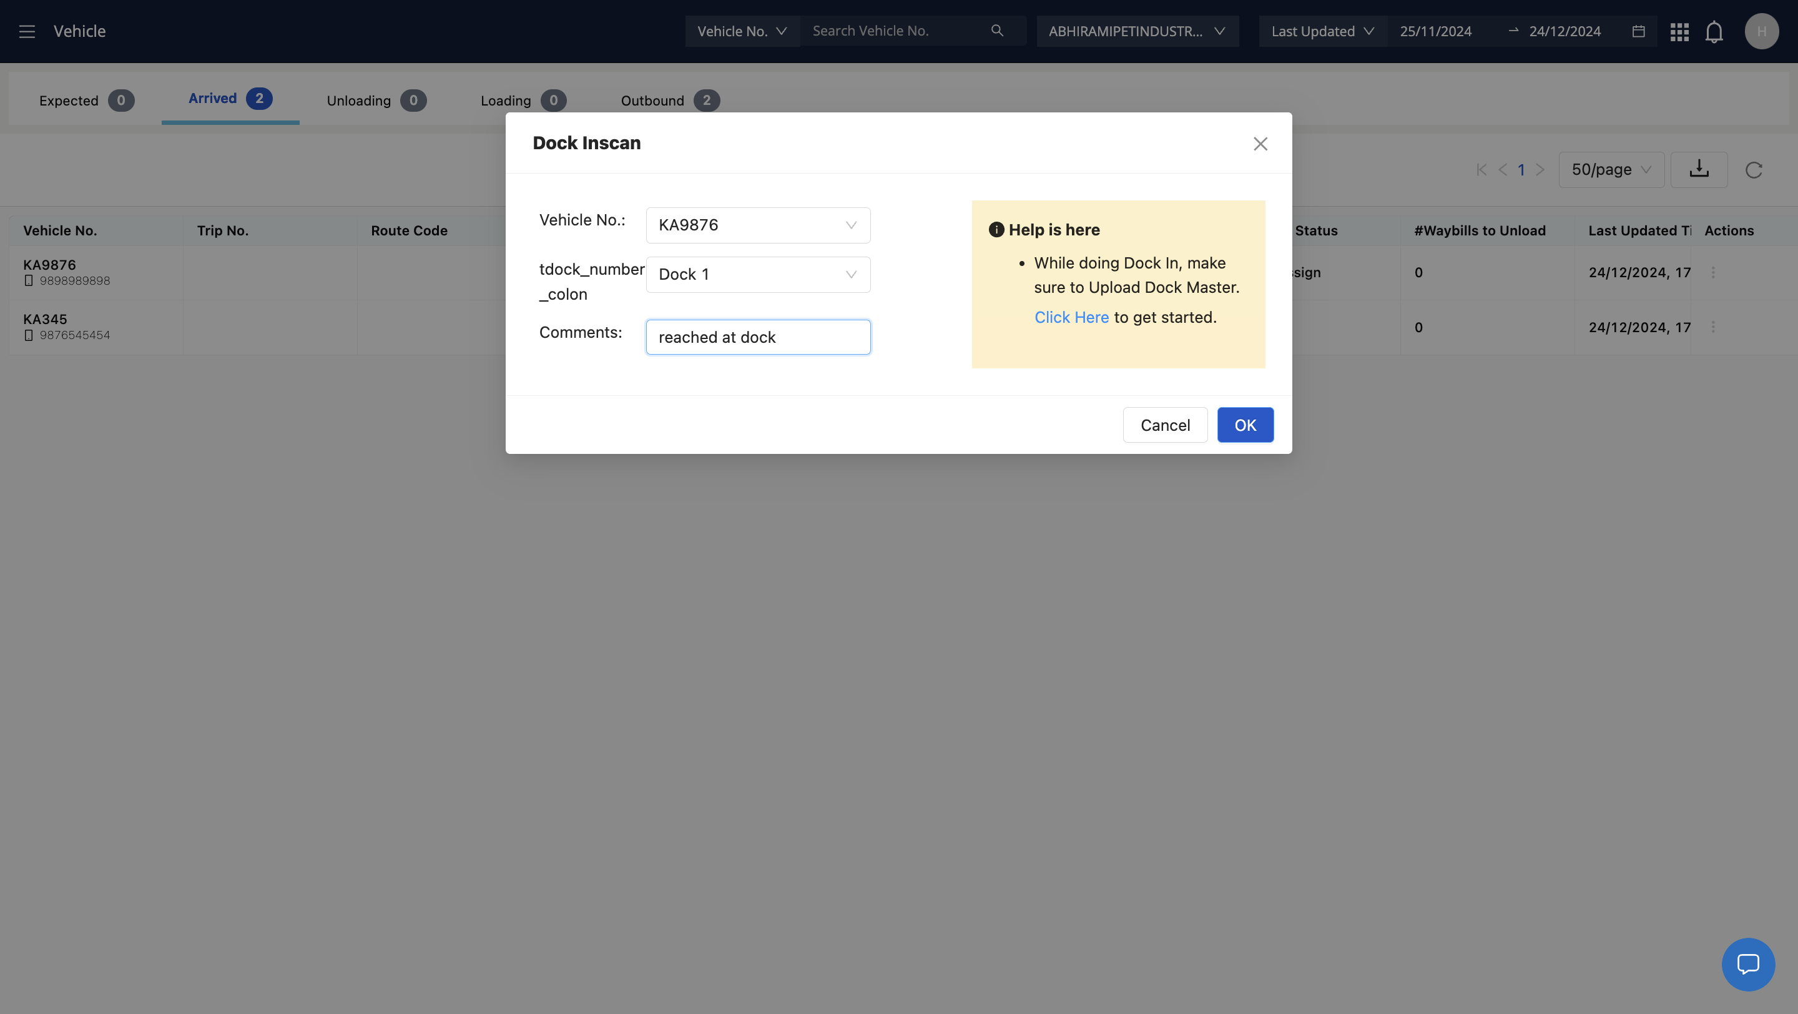The width and height of the screenshot is (1798, 1014).
Task: Click the Dock Inscan dialog title
Action: click(586, 143)
